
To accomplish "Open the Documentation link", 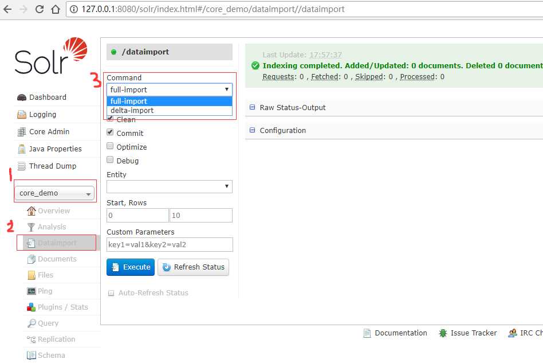I will point(401,333).
